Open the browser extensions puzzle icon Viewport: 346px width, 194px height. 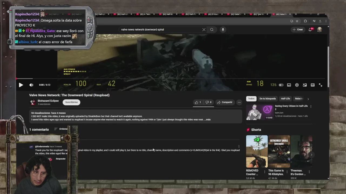point(305,21)
